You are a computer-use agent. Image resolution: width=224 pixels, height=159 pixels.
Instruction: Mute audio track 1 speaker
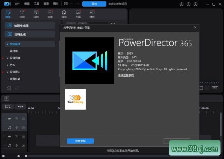[x=16, y=128]
